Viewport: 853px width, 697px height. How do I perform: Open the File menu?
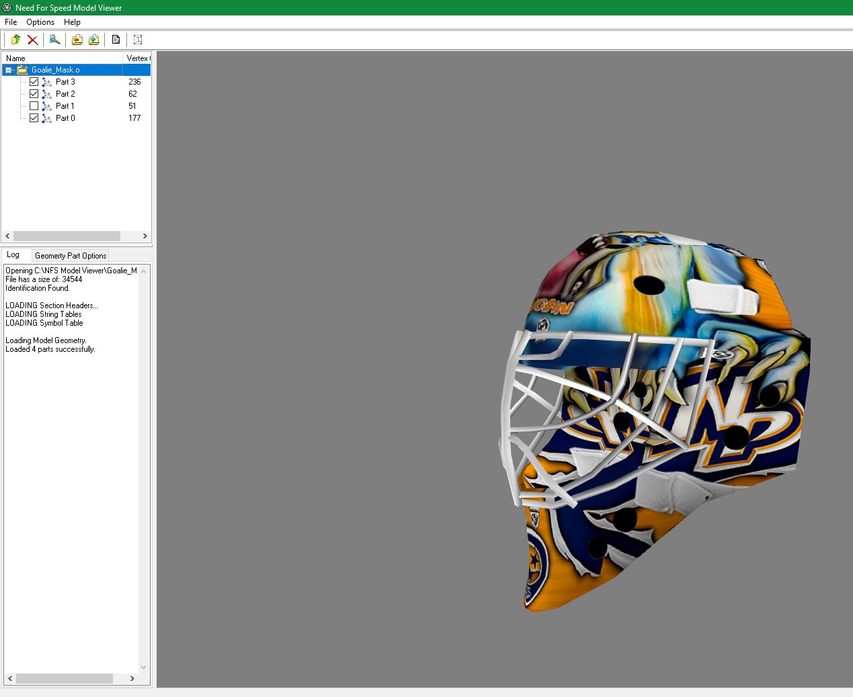click(11, 22)
